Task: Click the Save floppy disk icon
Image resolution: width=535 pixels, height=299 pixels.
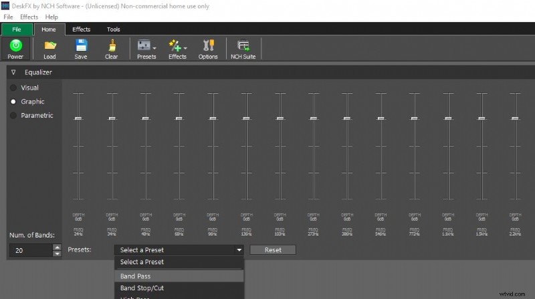Action: [81, 45]
